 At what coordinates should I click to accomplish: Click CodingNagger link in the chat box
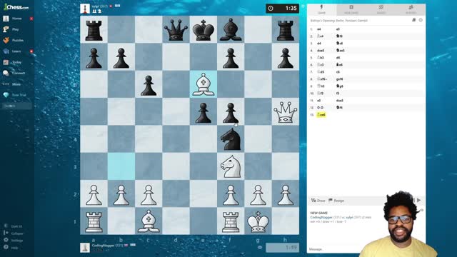tap(321, 217)
